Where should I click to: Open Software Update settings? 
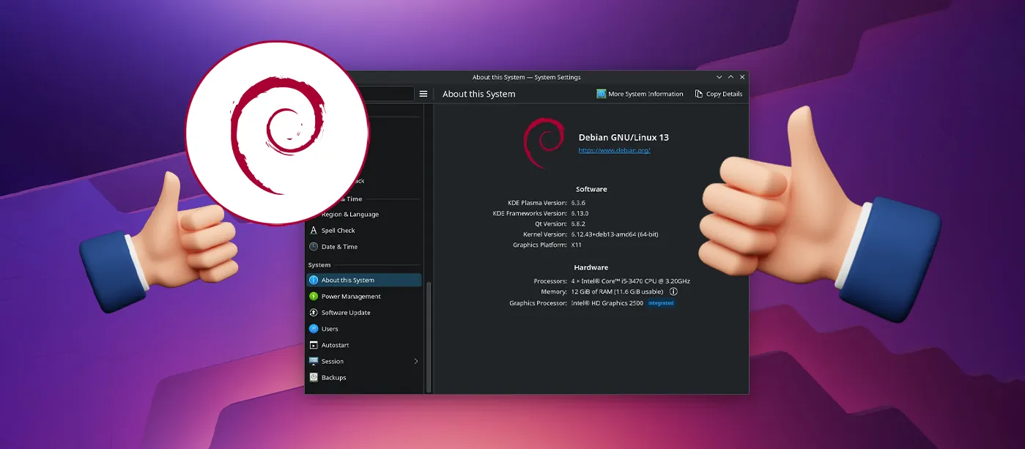pyautogui.click(x=347, y=312)
